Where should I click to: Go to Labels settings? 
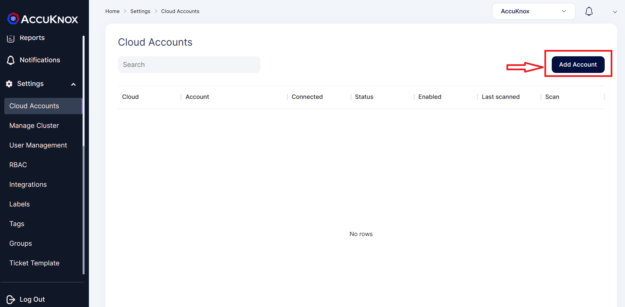19,204
